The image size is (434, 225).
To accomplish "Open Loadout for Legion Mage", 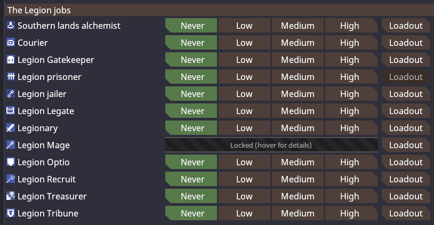I will [x=406, y=145].
